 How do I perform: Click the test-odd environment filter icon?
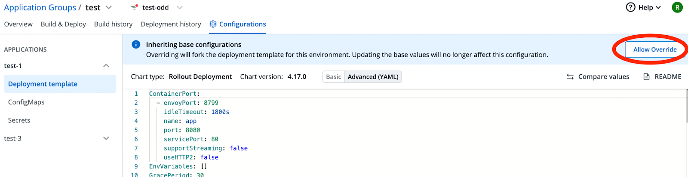click(x=135, y=7)
